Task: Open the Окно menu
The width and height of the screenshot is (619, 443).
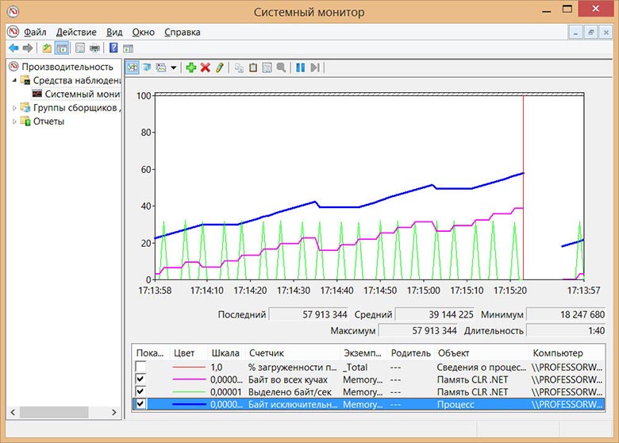Action: [x=143, y=32]
